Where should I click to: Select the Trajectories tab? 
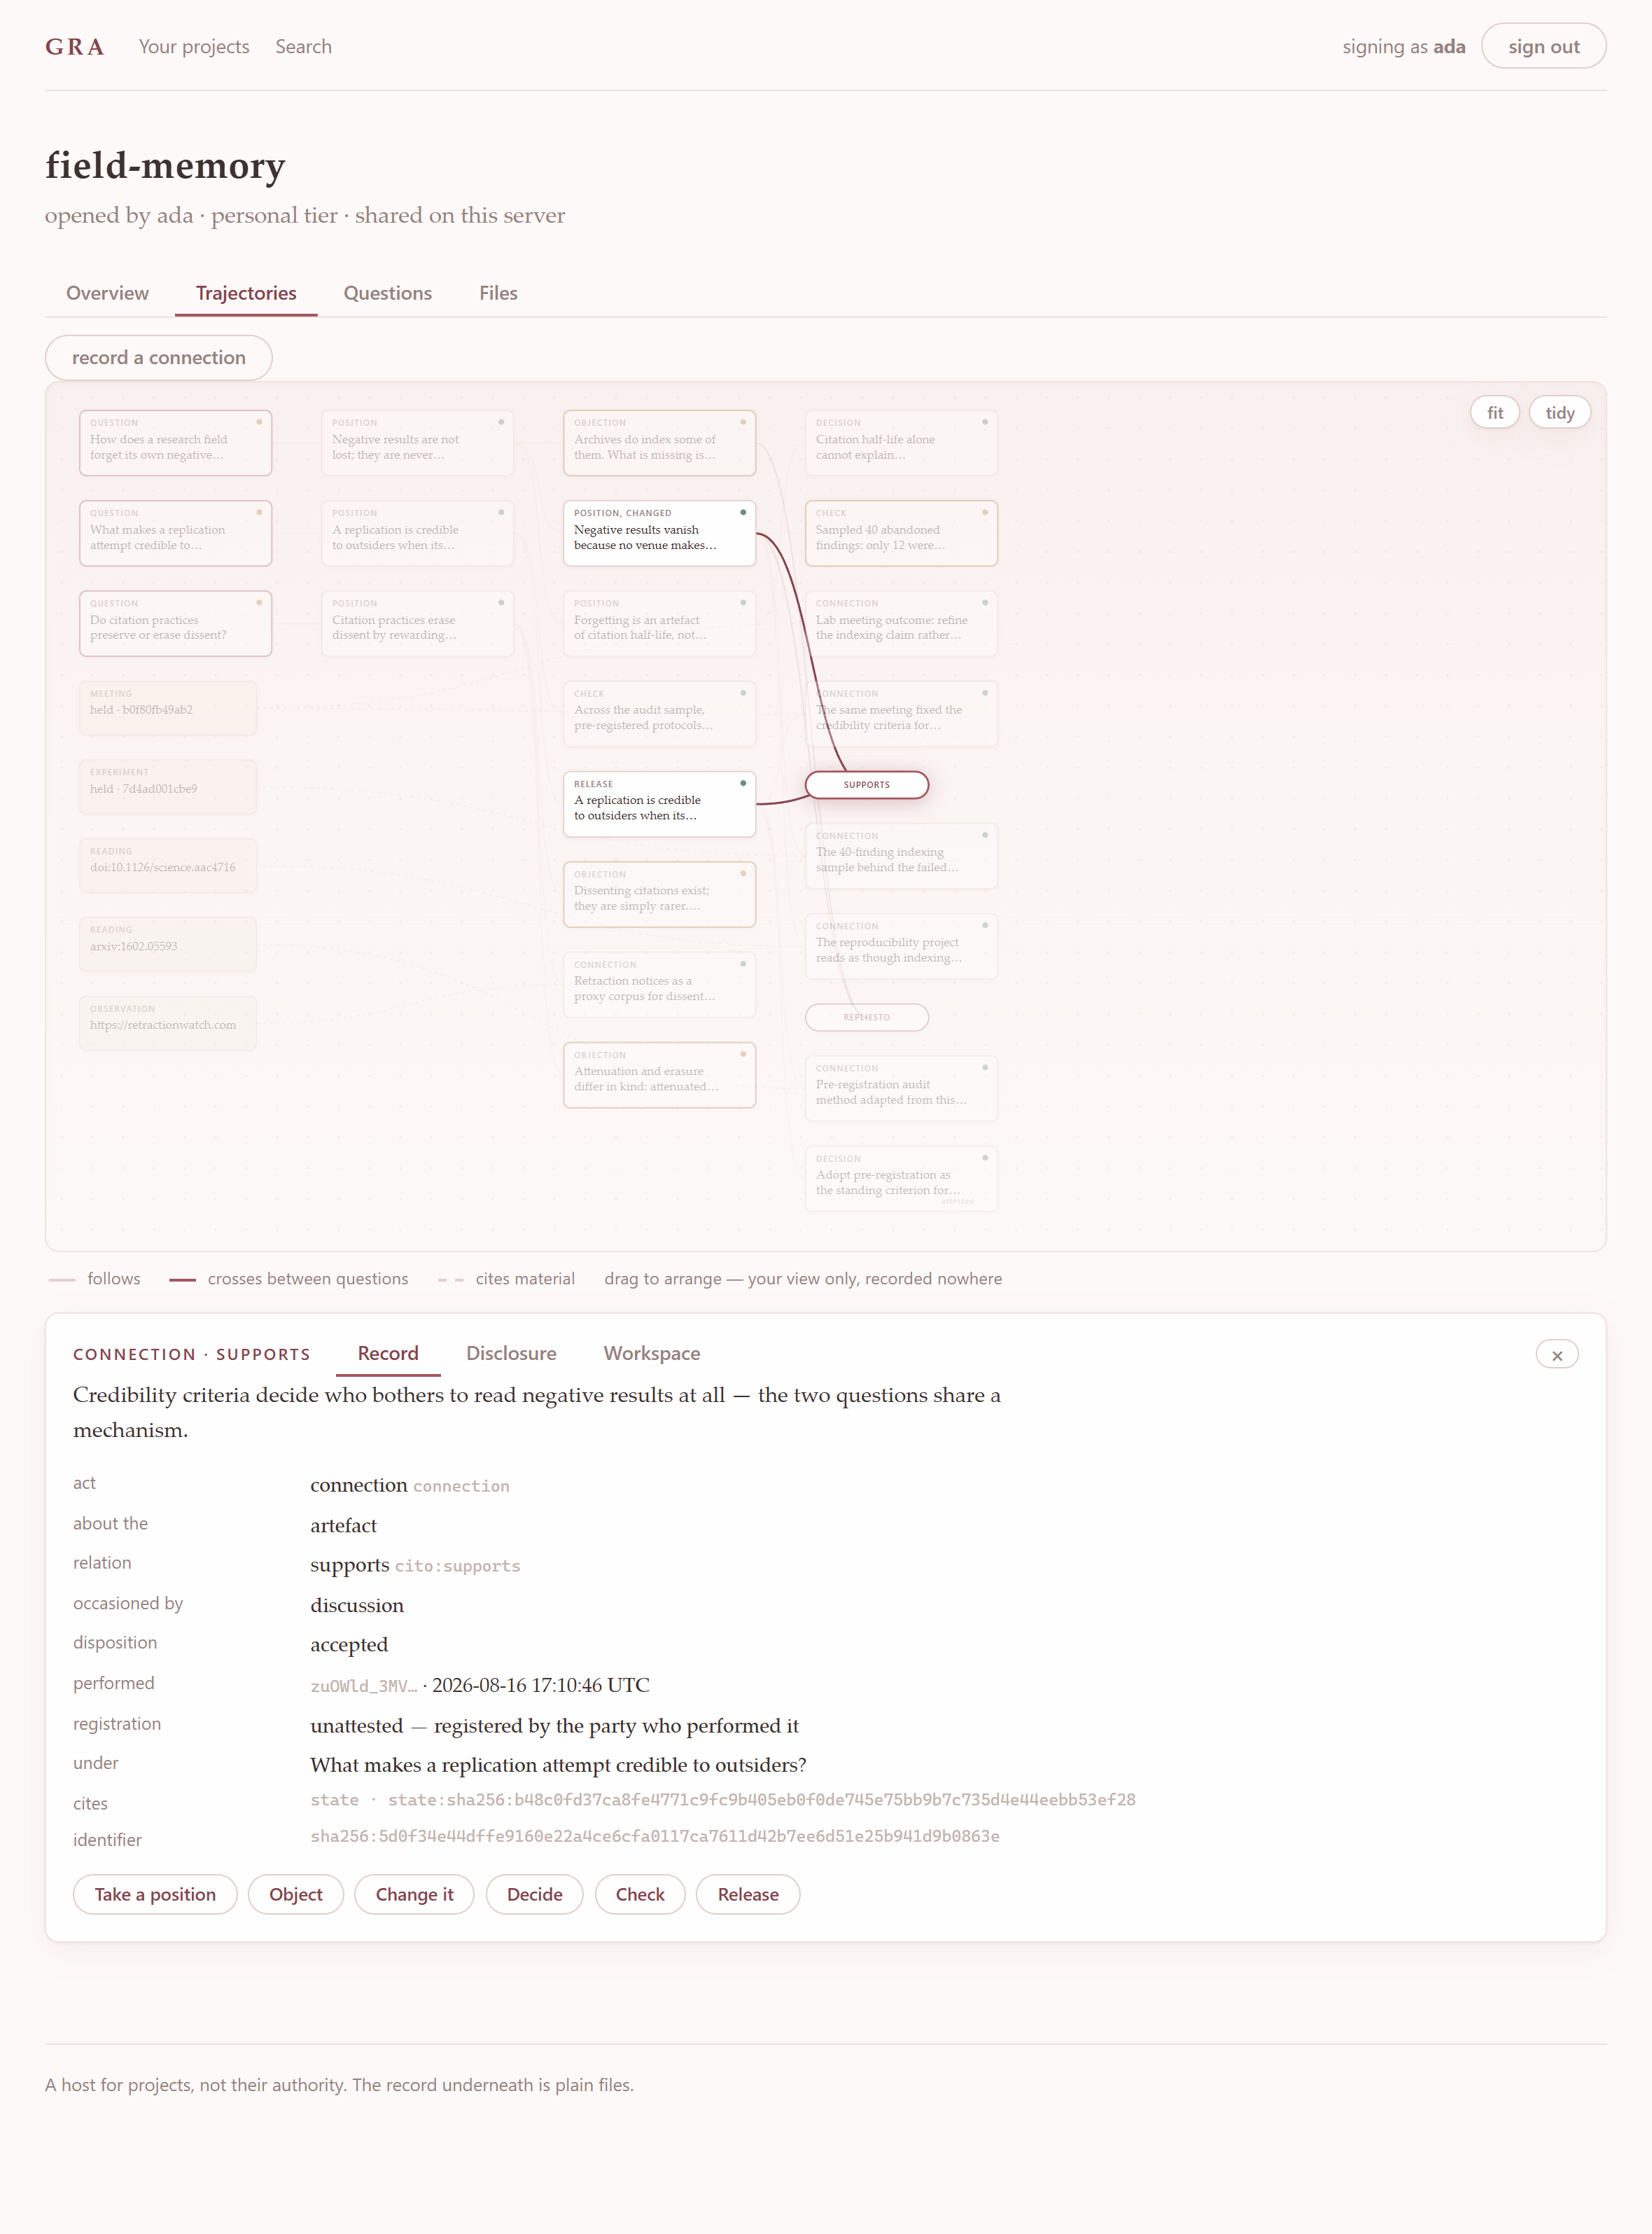click(x=246, y=293)
